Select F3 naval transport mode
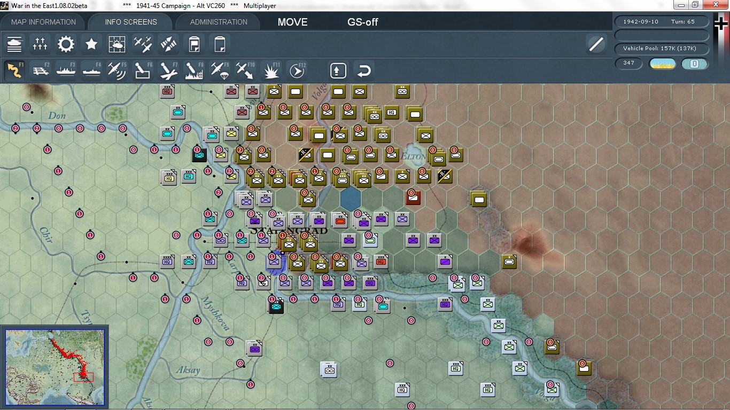This screenshot has width=730, height=410. pyautogui.click(x=66, y=70)
